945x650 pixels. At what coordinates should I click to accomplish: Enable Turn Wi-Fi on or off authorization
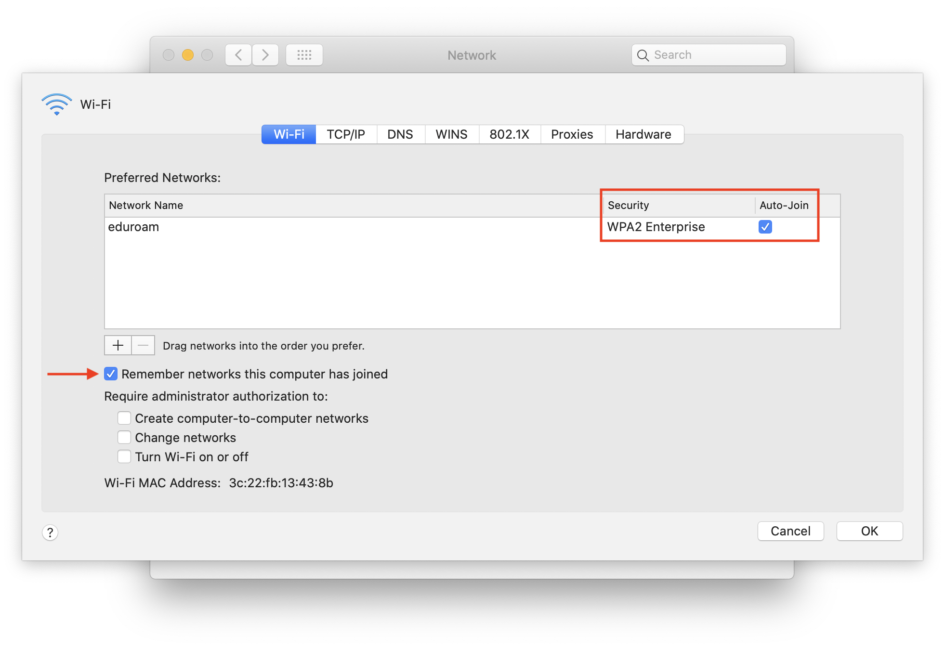tap(124, 456)
